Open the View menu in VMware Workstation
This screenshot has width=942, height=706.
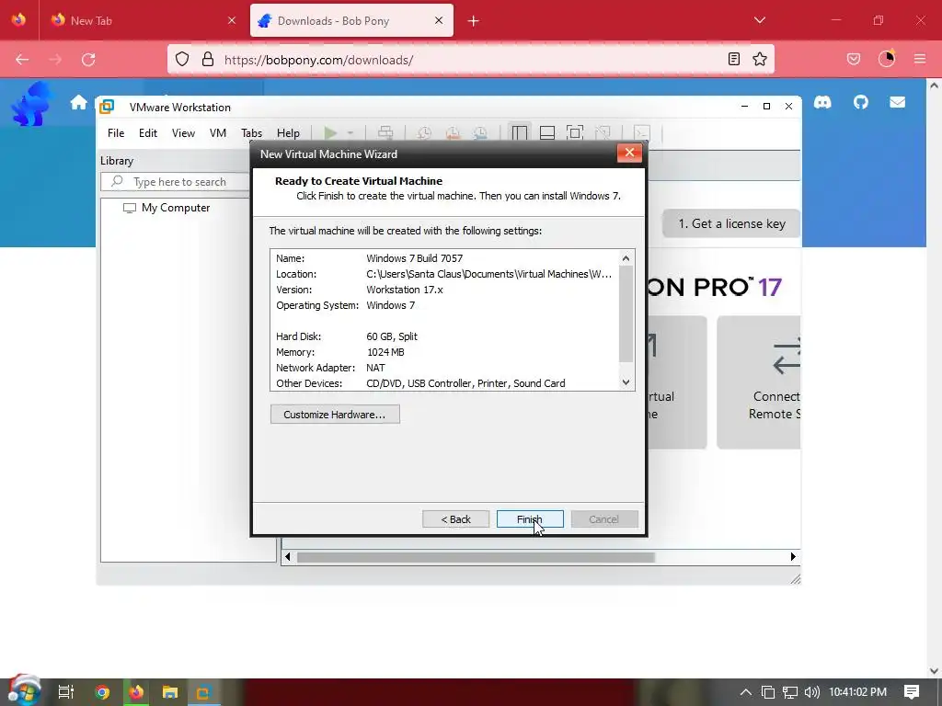pyautogui.click(x=183, y=132)
